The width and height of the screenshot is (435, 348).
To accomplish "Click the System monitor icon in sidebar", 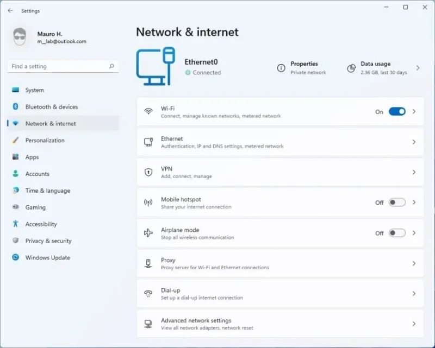I will click(x=16, y=90).
